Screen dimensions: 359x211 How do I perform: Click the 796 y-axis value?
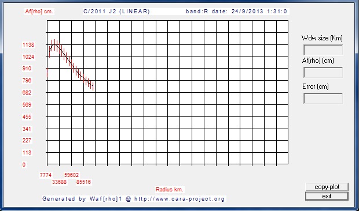coord(27,81)
